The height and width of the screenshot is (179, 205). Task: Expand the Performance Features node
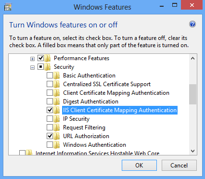32,59
